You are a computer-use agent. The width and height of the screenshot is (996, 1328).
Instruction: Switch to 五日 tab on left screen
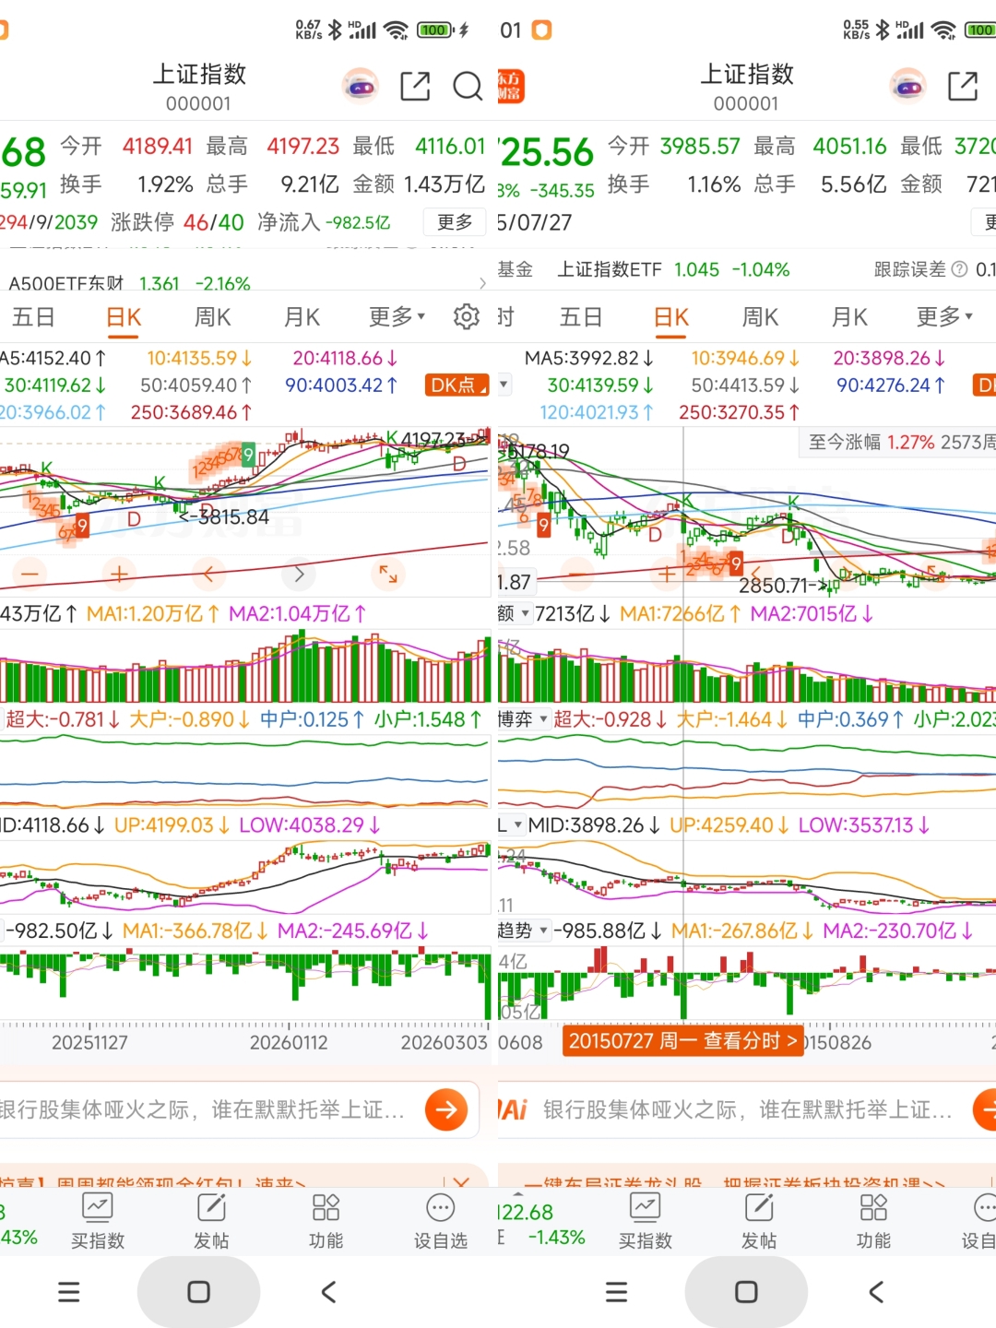click(34, 316)
